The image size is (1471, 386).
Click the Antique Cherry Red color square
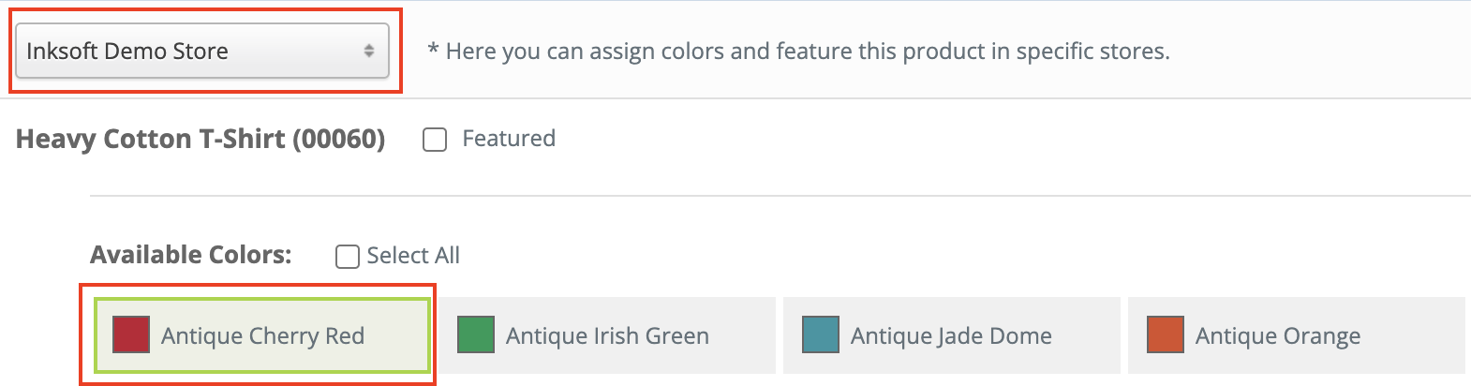tap(131, 334)
